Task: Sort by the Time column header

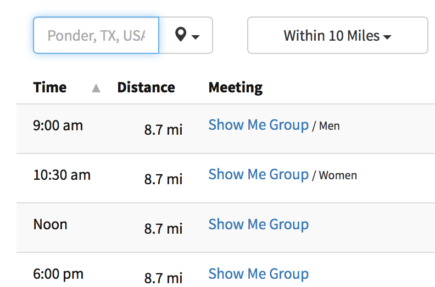Action: pyautogui.click(x=50, y=87)
